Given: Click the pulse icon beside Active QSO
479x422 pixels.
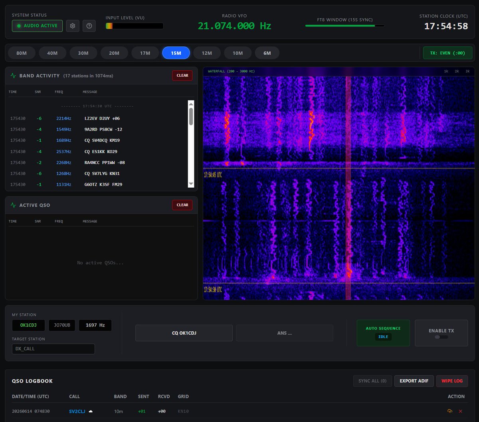Looking at the screenshot, I should pos(13,205).
